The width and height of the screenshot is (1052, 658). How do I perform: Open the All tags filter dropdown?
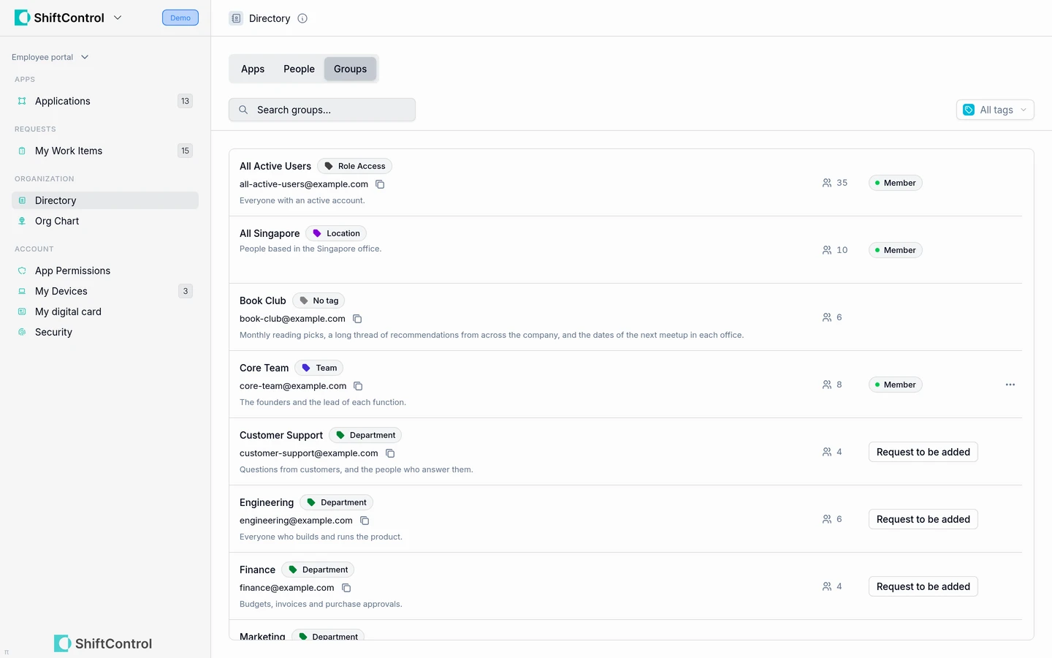(x=995, y=110)
